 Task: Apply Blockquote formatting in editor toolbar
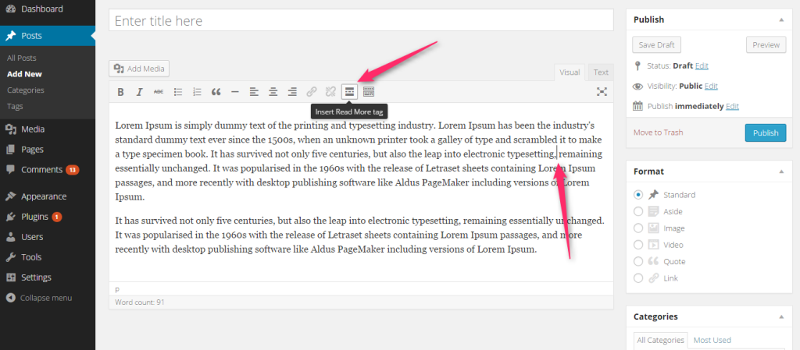(x=216, y=92)
